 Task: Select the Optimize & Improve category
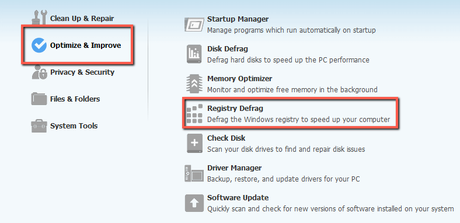point(85,46)
